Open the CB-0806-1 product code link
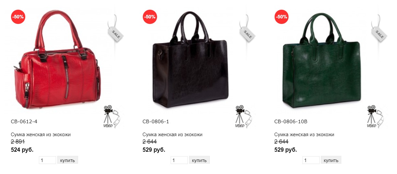Viewport: 397px width, 174px height. pos(156,122)
